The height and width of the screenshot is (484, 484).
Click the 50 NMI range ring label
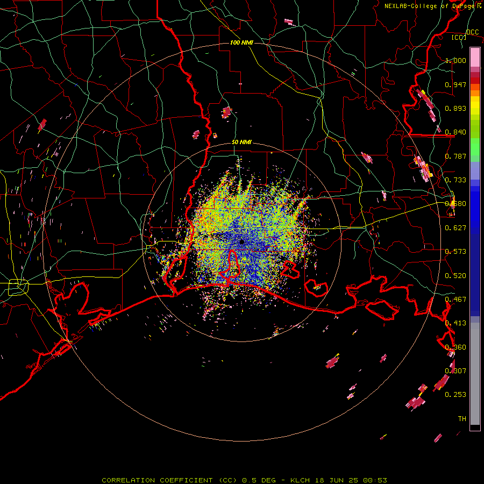[241, 143]
